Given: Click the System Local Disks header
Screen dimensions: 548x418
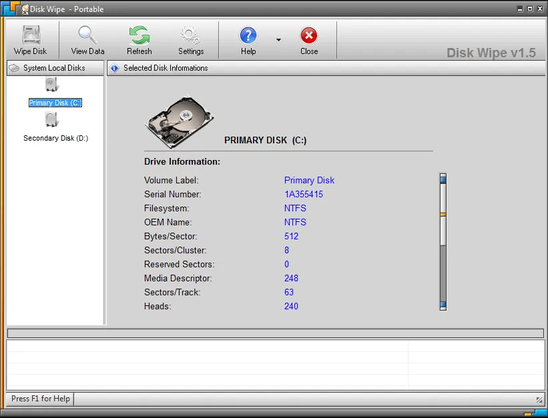Looking at the screenshot, I should [55, 68].
